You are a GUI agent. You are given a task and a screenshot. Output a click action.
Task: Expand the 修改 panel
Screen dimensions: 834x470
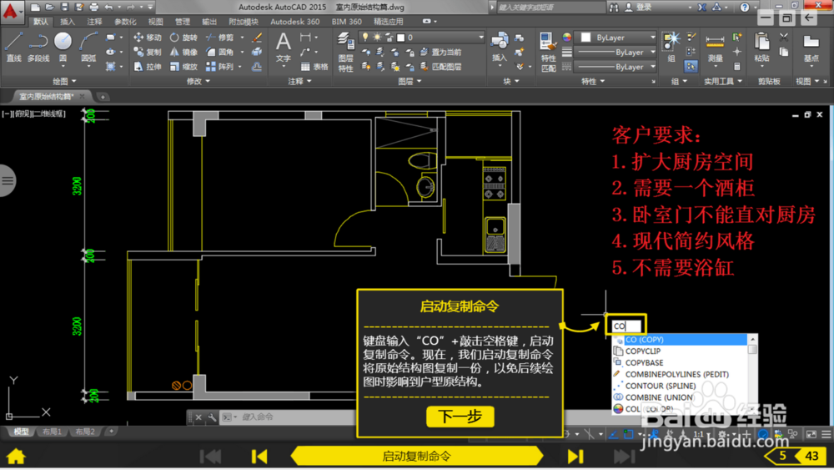198,81
